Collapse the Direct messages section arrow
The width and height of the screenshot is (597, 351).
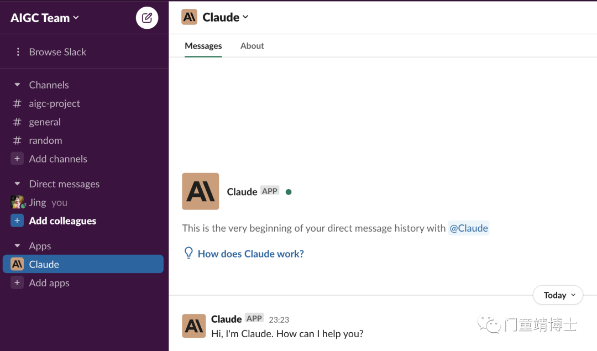tap(17, 184)
